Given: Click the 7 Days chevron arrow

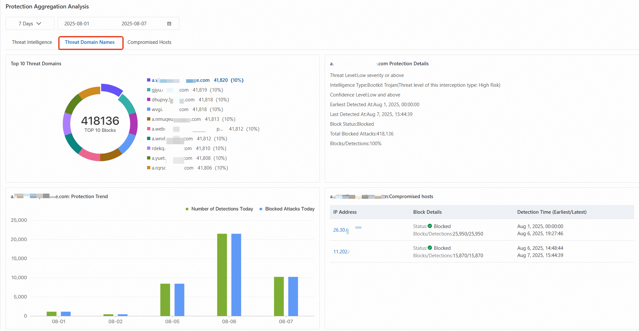Looking at the screenshot, I should tap(39, 24).
